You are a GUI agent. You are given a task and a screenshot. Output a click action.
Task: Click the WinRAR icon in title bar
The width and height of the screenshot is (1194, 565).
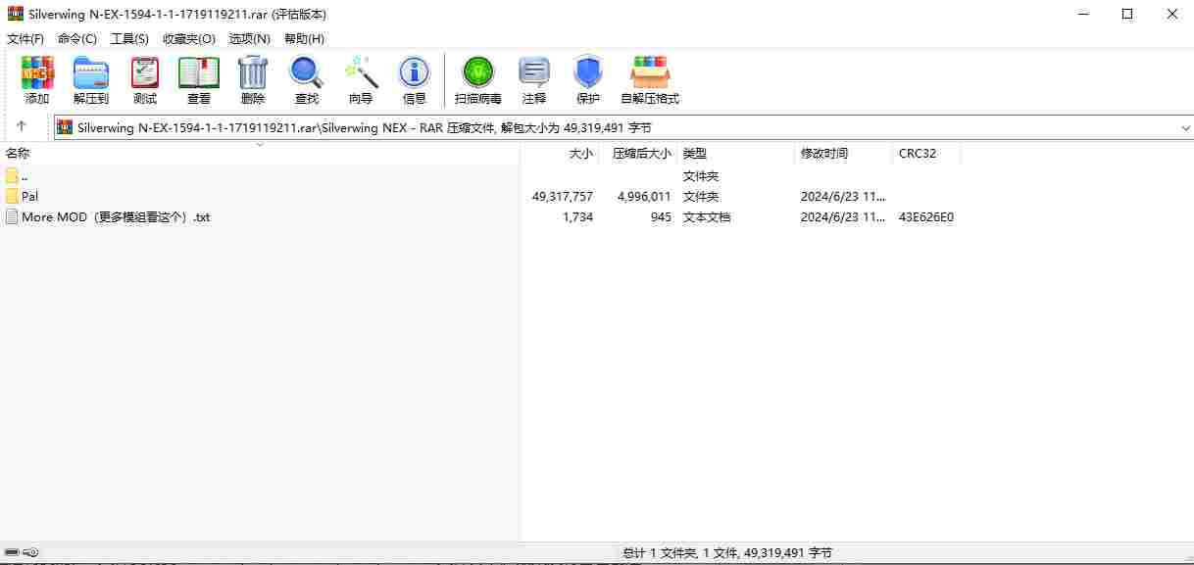(x=15, y=14)
